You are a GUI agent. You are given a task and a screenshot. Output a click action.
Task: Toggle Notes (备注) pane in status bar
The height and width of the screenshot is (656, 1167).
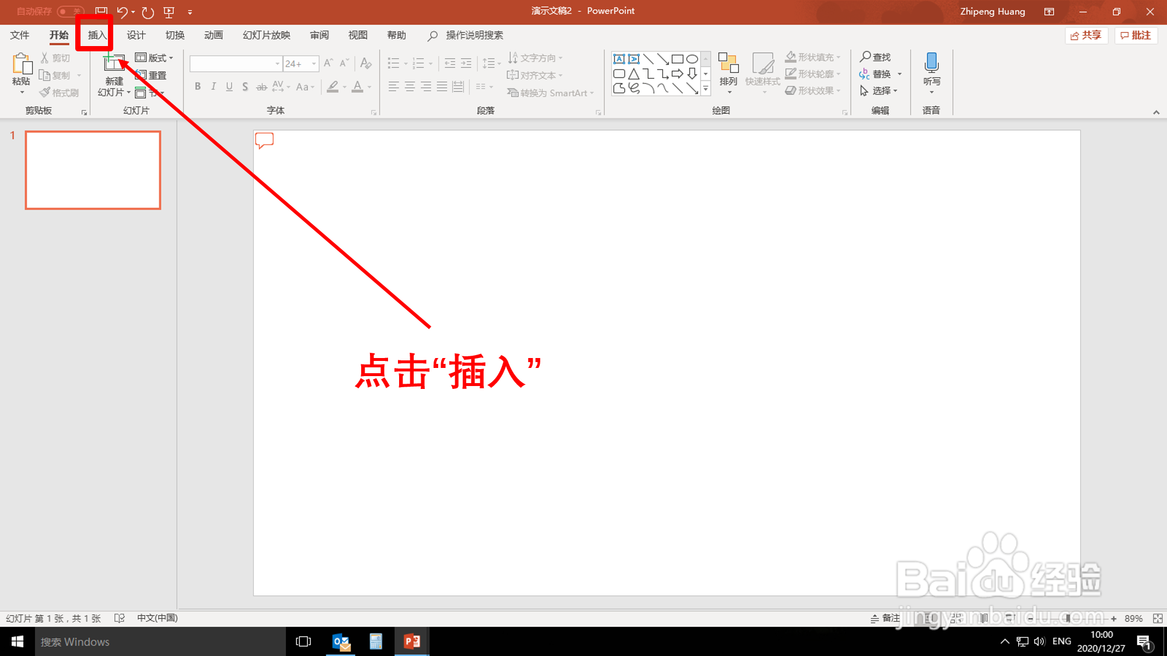click(885, 618)
